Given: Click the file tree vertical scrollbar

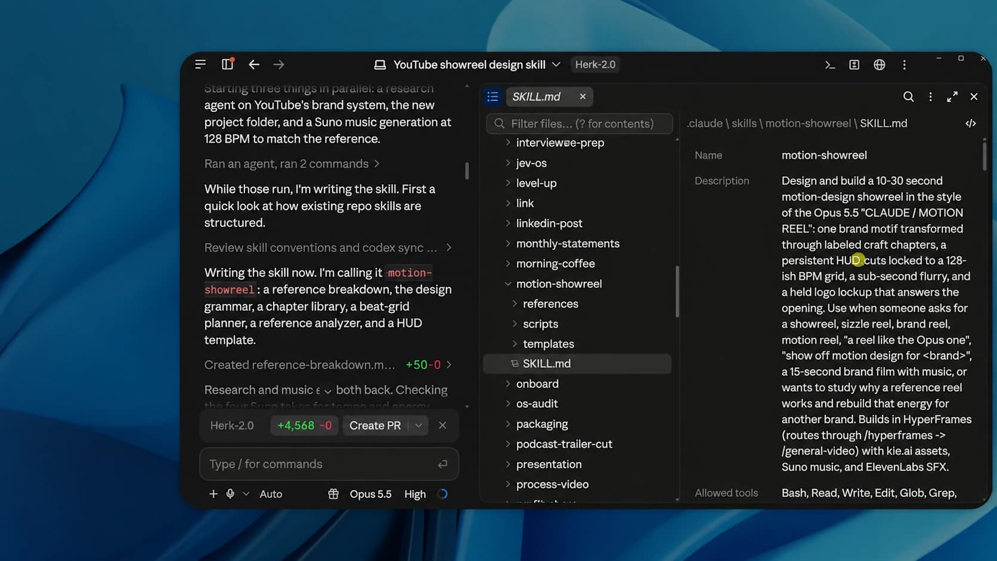Looking at the screenshot, I should (677, 291).
